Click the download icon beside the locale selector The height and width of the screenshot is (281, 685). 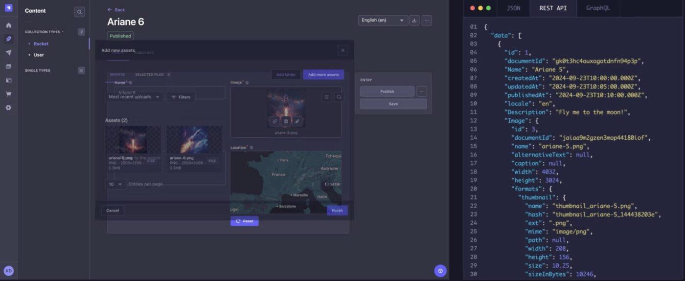414,20
